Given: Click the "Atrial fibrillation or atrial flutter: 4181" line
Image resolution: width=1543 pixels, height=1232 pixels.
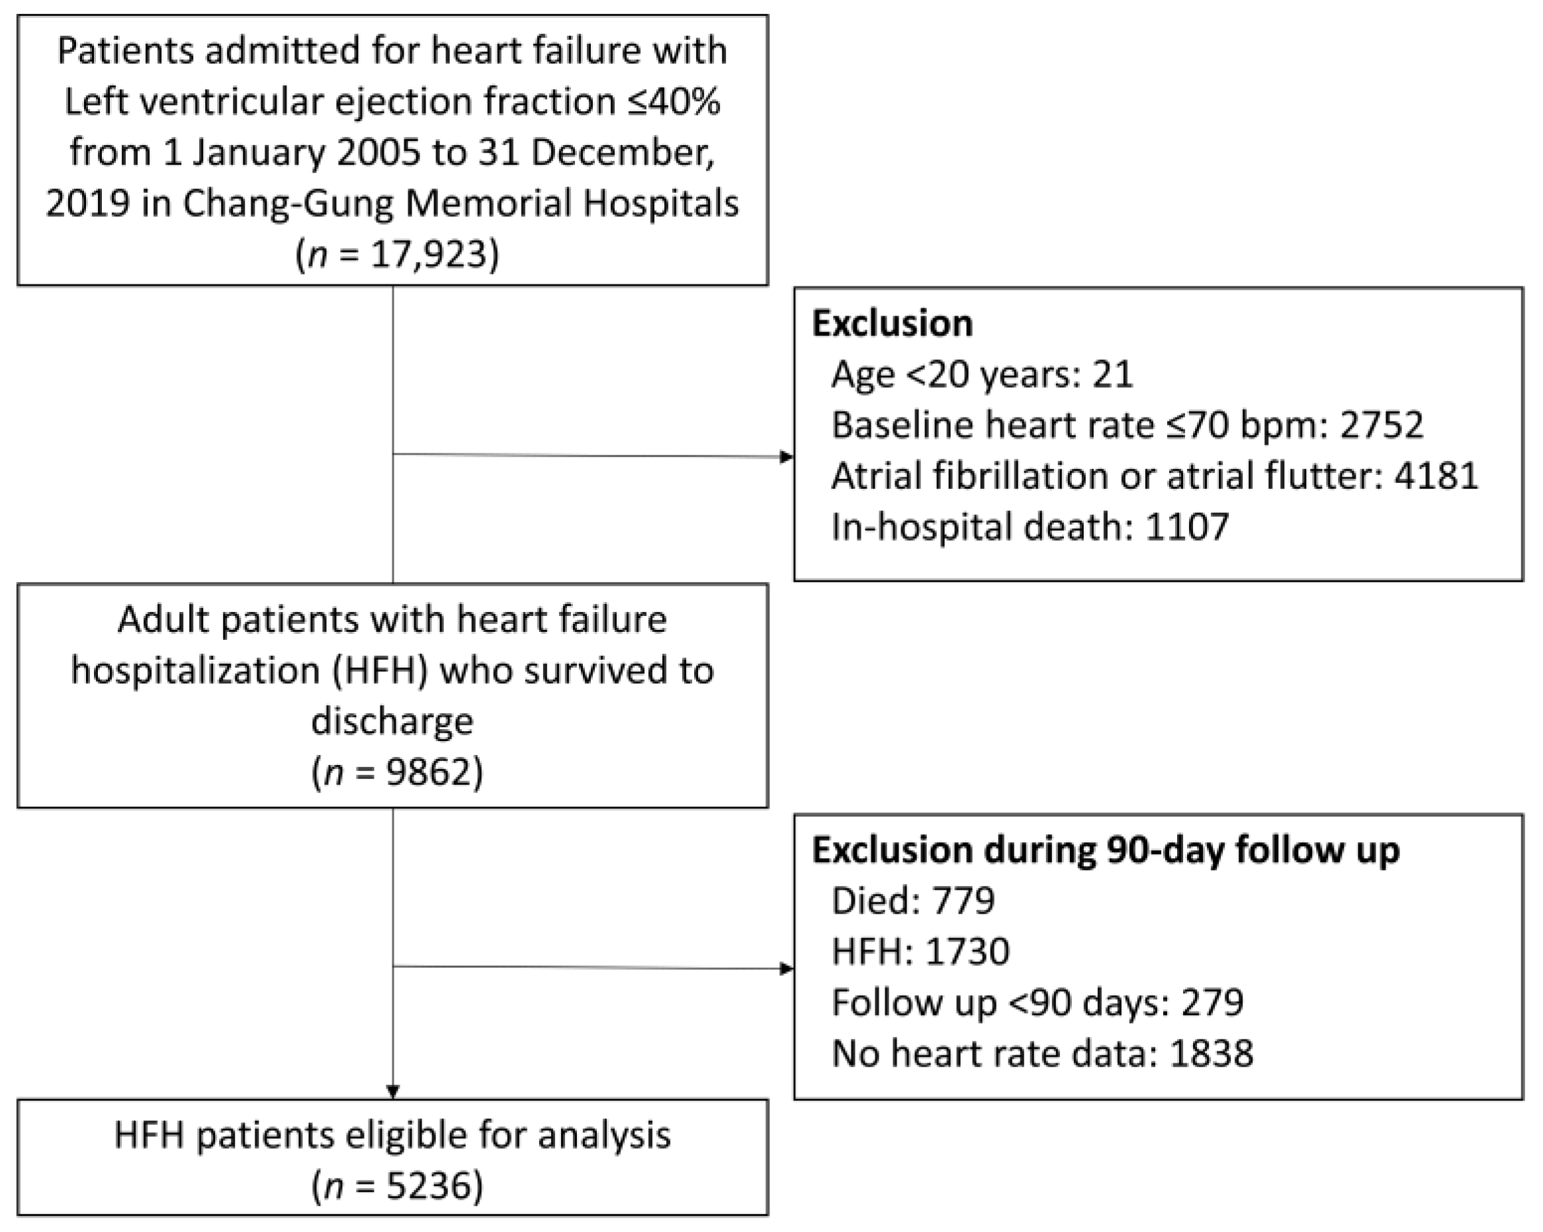Looking at the screenshot, I should (x=1155, y=476).
